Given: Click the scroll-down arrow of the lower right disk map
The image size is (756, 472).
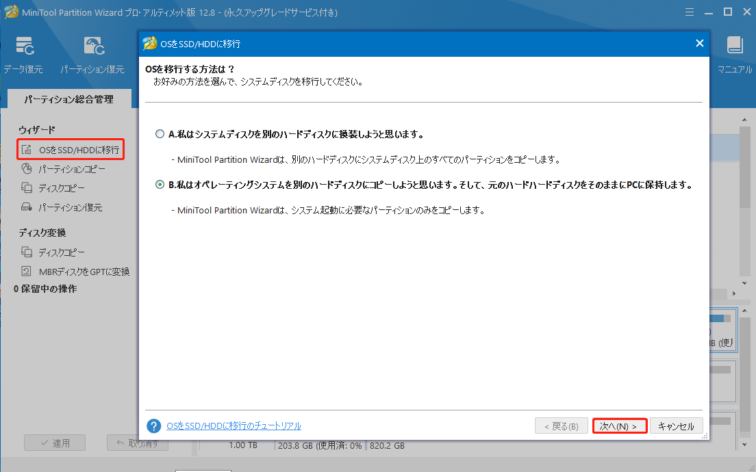Looking at the screenshot, I should [745, 445].
